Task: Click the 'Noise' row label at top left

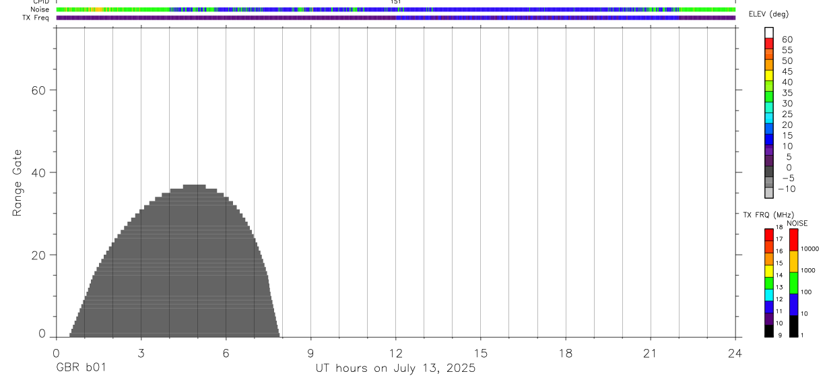Action: tap(40, 9)
